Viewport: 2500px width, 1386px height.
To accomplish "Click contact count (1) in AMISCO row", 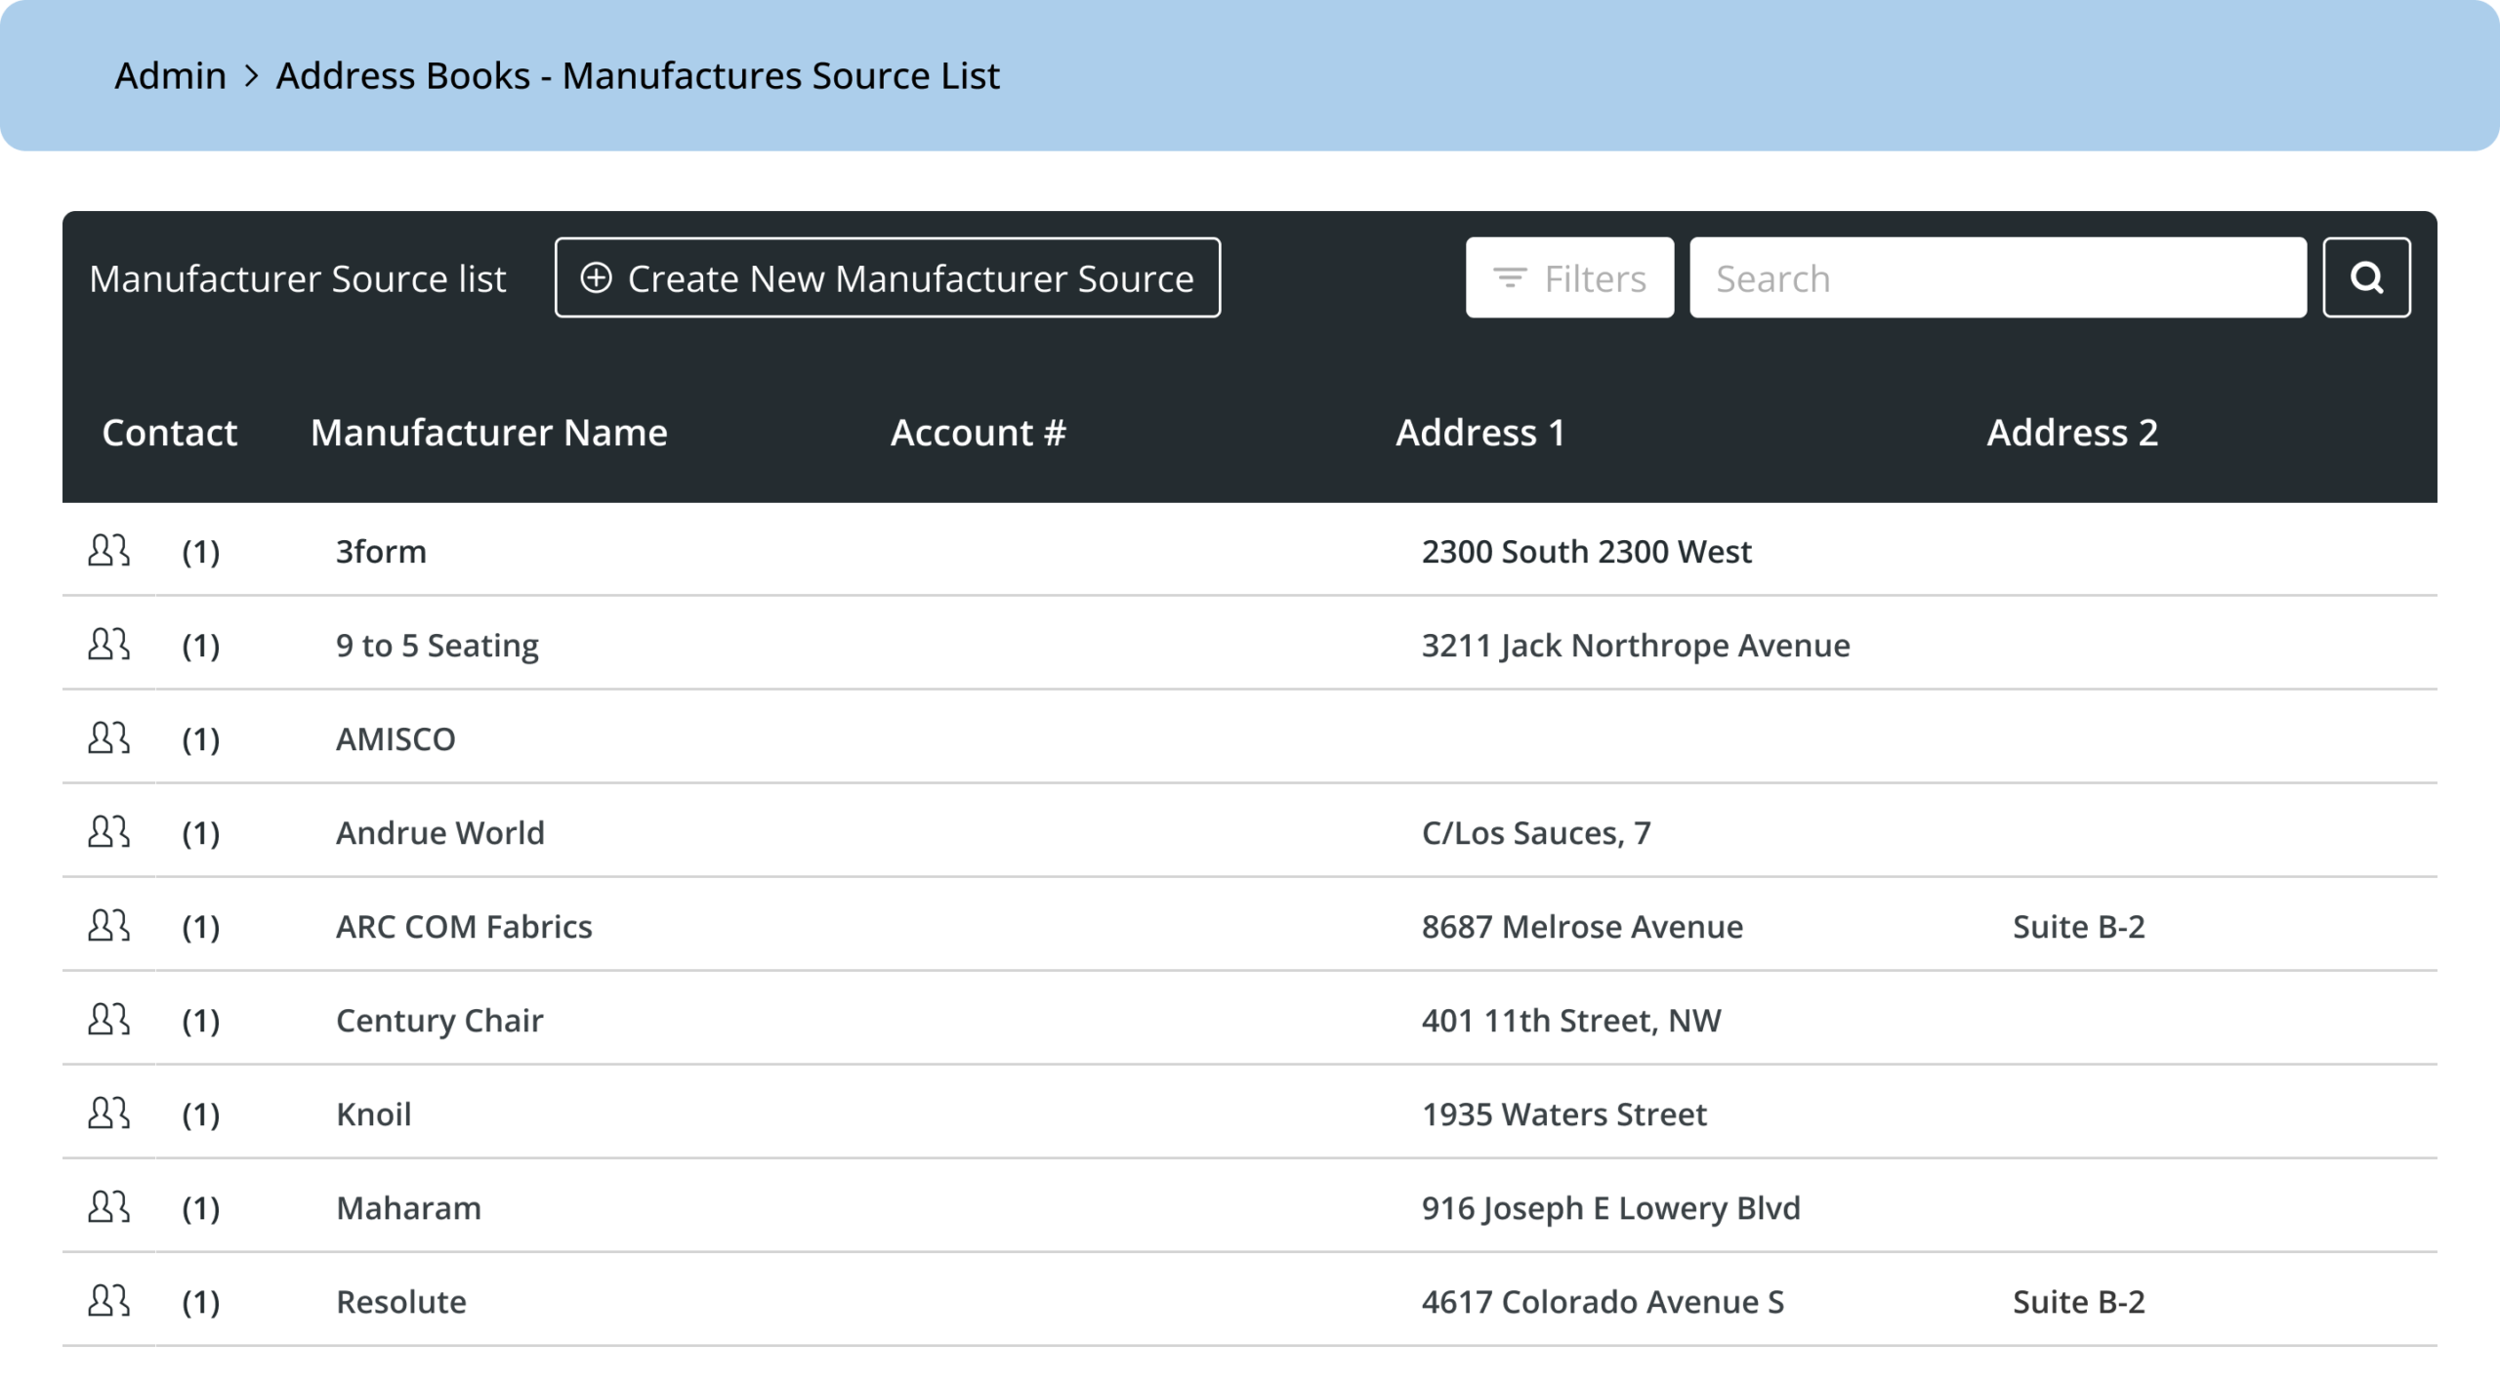I will tap(201, 739).
